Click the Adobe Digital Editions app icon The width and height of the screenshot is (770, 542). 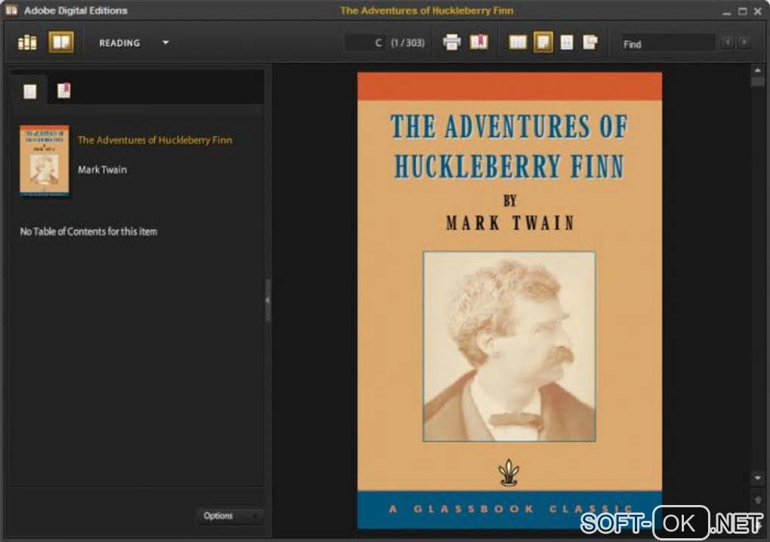point(11,11)
